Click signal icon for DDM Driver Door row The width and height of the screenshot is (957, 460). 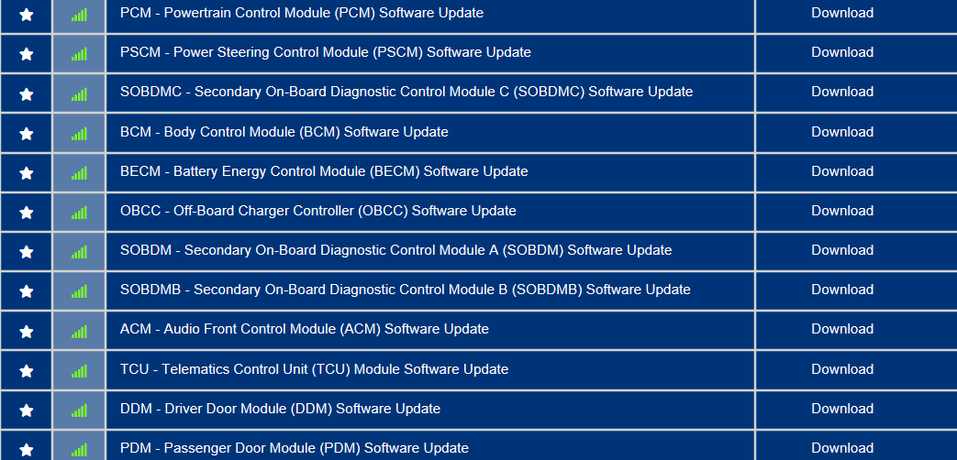pyautogui.click(x=79, y=411)
